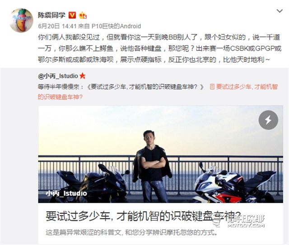The image size is (289, 245).
Task: Click the crown membership level icon
Action: pyautogui.click(x=83, y=15)
